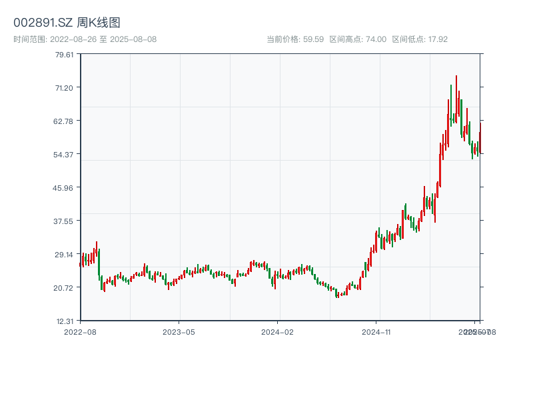
Task: Select the 2023-05 x-axis date label
Action: pos(179,331)
